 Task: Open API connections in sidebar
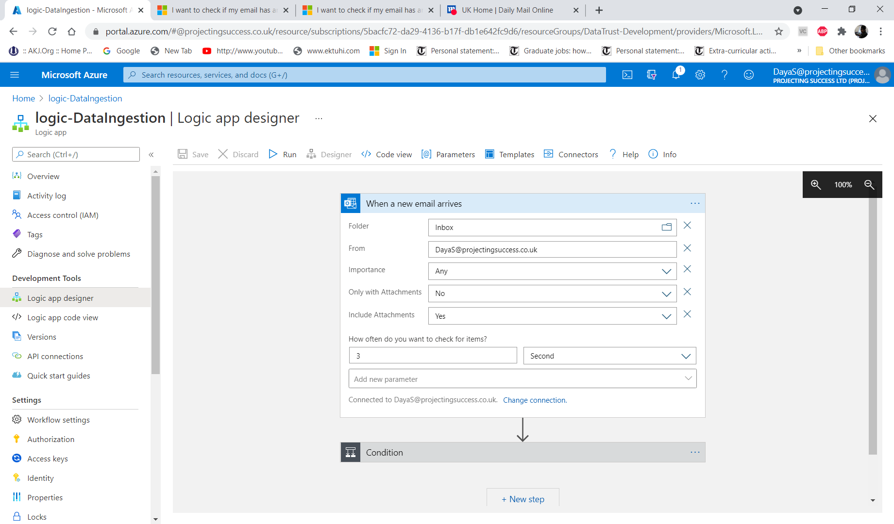click(55, 356)
